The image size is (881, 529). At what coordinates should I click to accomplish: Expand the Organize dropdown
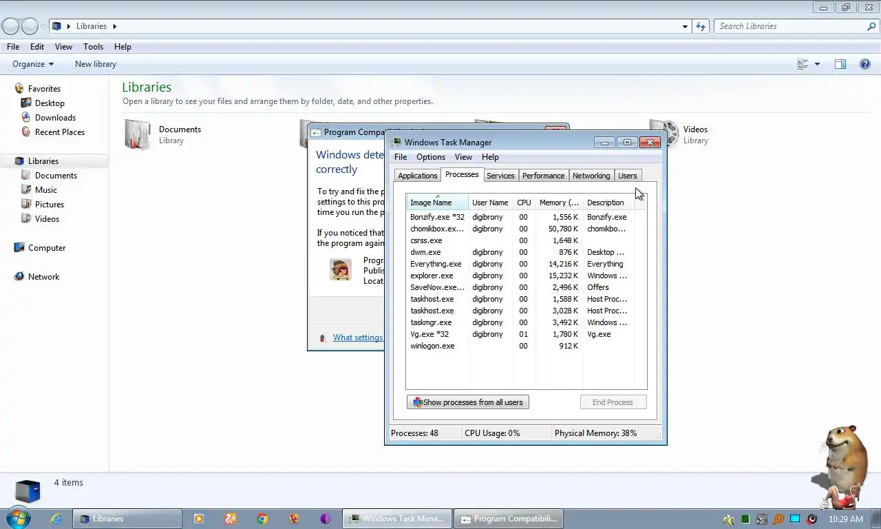pos(33,64)
